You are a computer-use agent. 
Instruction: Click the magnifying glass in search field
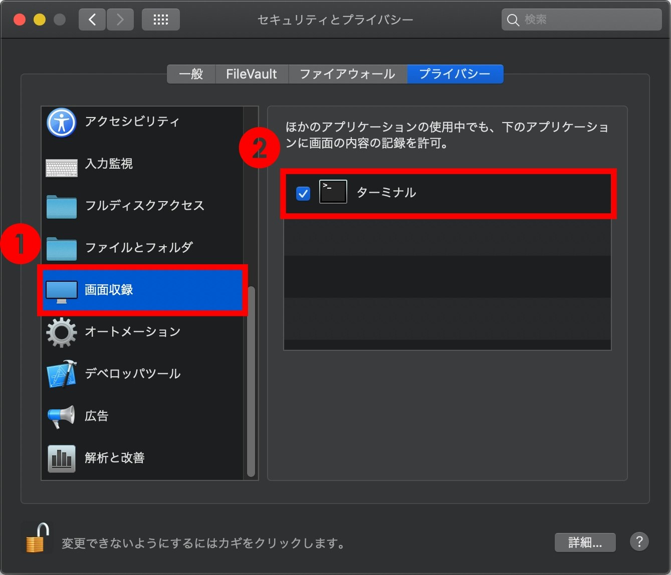point(513,20)
